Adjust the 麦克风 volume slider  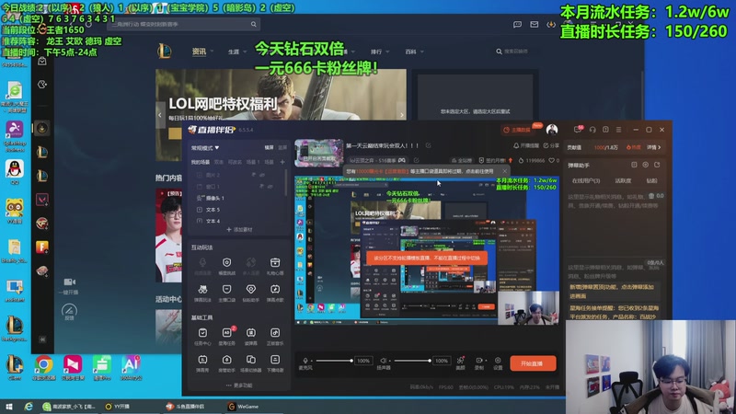[334, 361]
